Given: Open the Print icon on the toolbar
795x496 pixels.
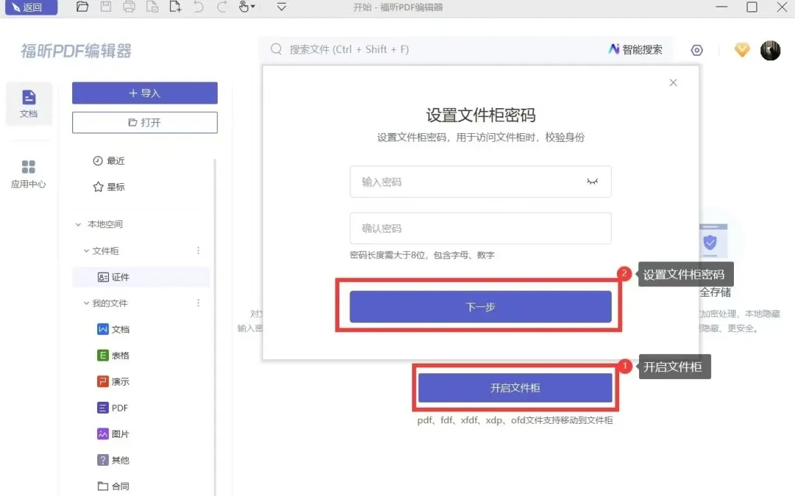Looking at the screenshot, I should coord(130,7).
